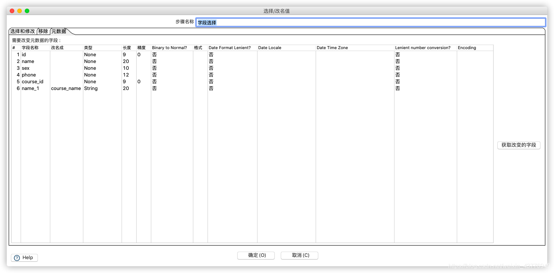Click the 类型 column header
The height and width of the screenshot is (273, 554).
coord(102,48)
